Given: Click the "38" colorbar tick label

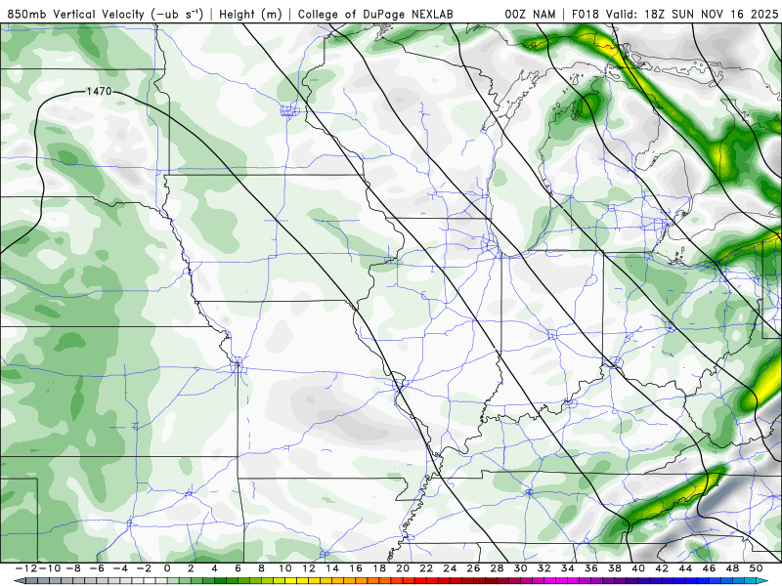Looking at the screenshot, I should pyautogui.click(x=615, y=568).
